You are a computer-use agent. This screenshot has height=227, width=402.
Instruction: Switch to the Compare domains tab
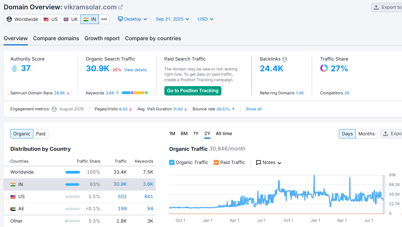pyautogui.click(x=56, y=38)
